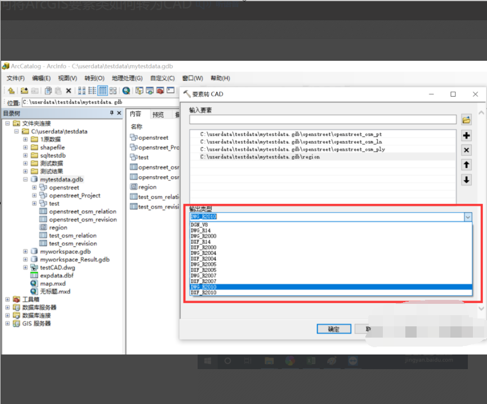Select the openstreet_osm_pt input row
The image size is (487, 404).
click(323, 134)
